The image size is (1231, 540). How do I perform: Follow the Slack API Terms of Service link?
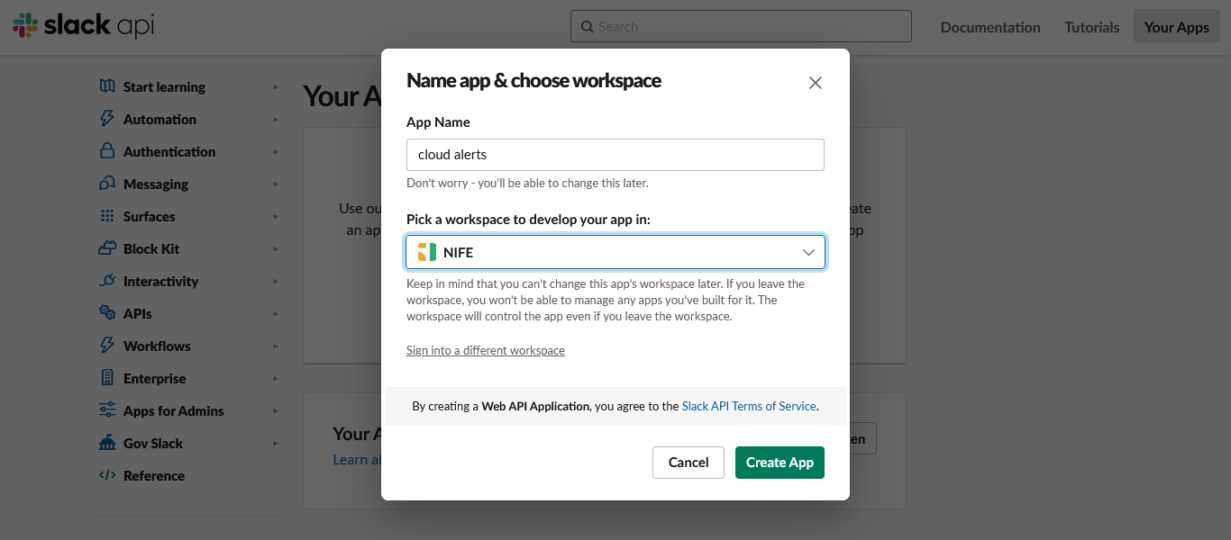click(748, 406)
